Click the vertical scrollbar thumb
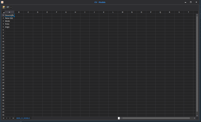This screenshot has width=201, height=122. coord(197,64)
